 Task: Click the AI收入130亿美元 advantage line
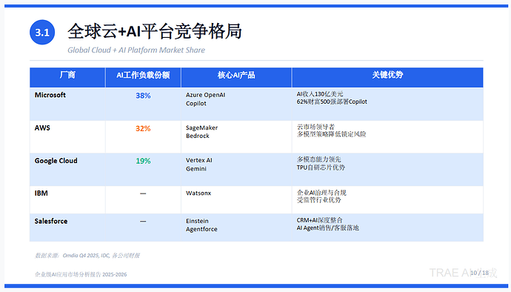[320, 94]
